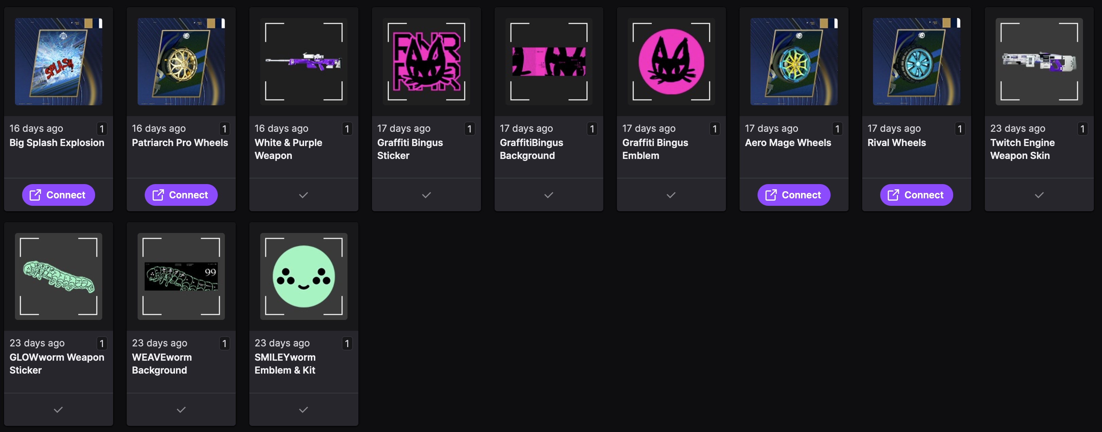Click the WEAVEworm Background title text
The image size is (1102, 432).
(x=162, y=363)
